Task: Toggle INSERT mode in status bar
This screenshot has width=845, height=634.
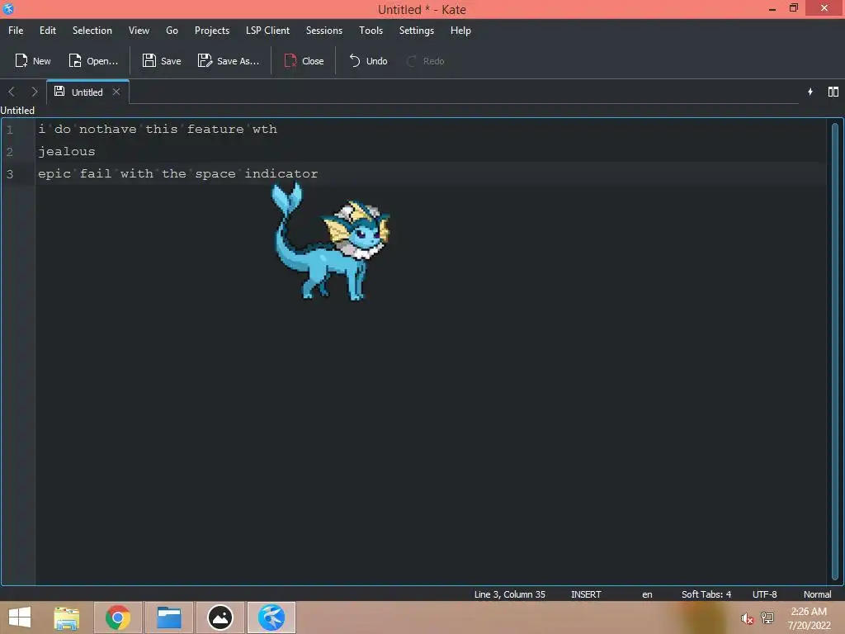Action: [x=586, y=594]
